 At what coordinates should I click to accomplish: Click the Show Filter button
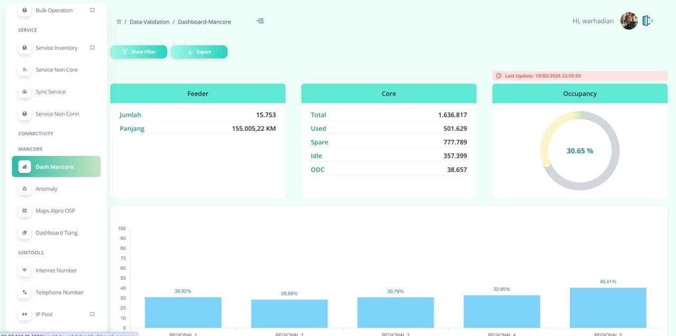point(139,52)
